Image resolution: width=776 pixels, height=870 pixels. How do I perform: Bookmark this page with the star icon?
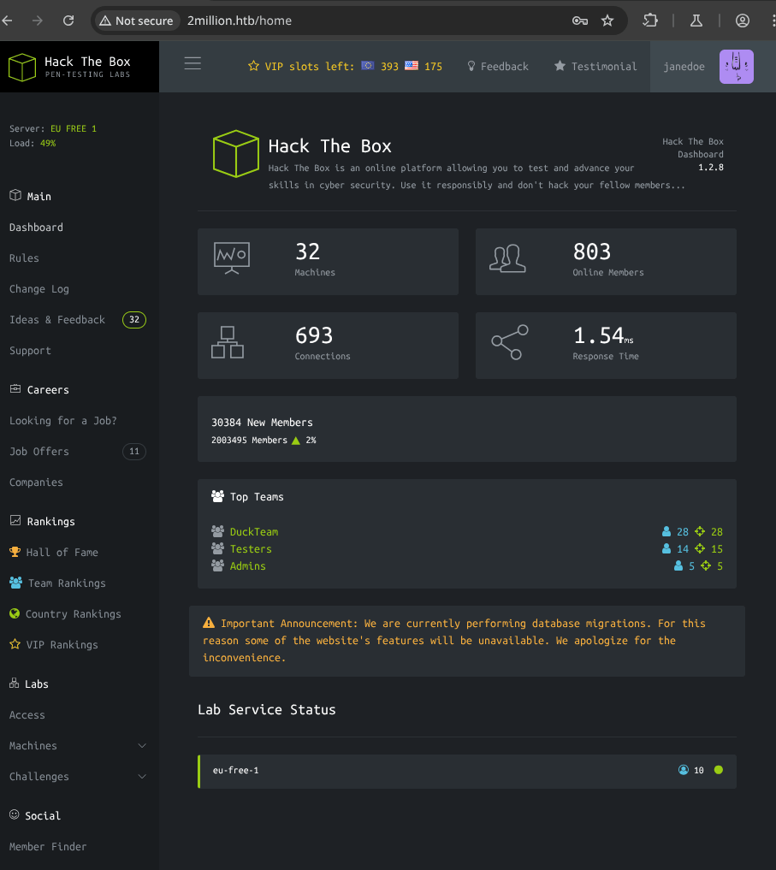point(607,21)
